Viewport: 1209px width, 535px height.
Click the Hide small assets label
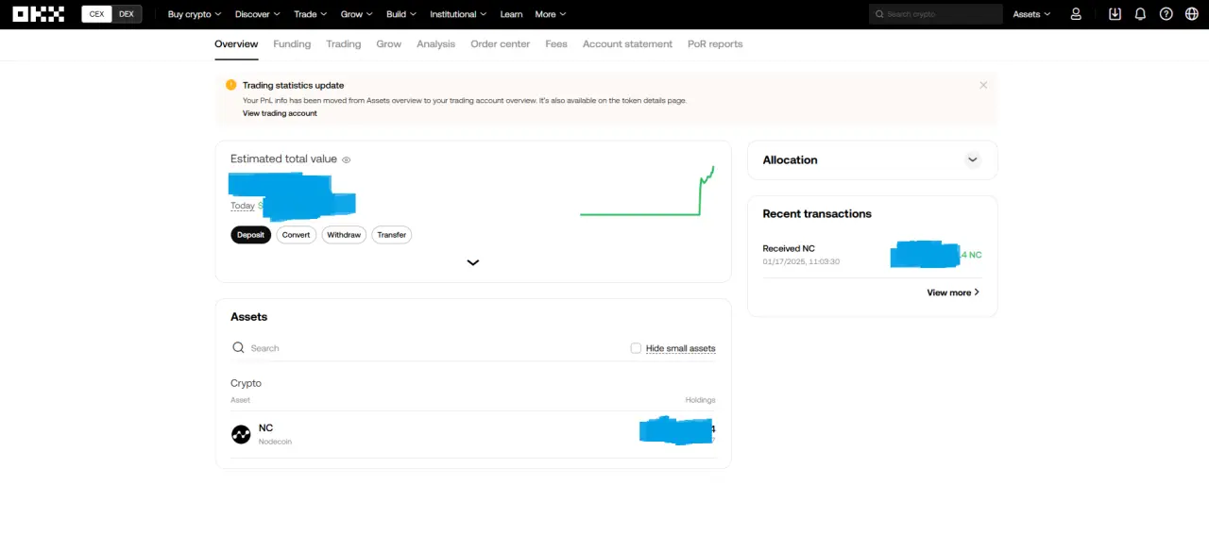[680, 348]
